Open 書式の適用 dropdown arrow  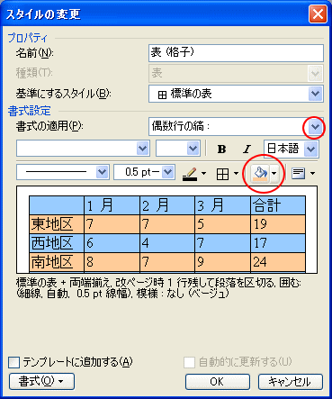(x=315, y=127)
